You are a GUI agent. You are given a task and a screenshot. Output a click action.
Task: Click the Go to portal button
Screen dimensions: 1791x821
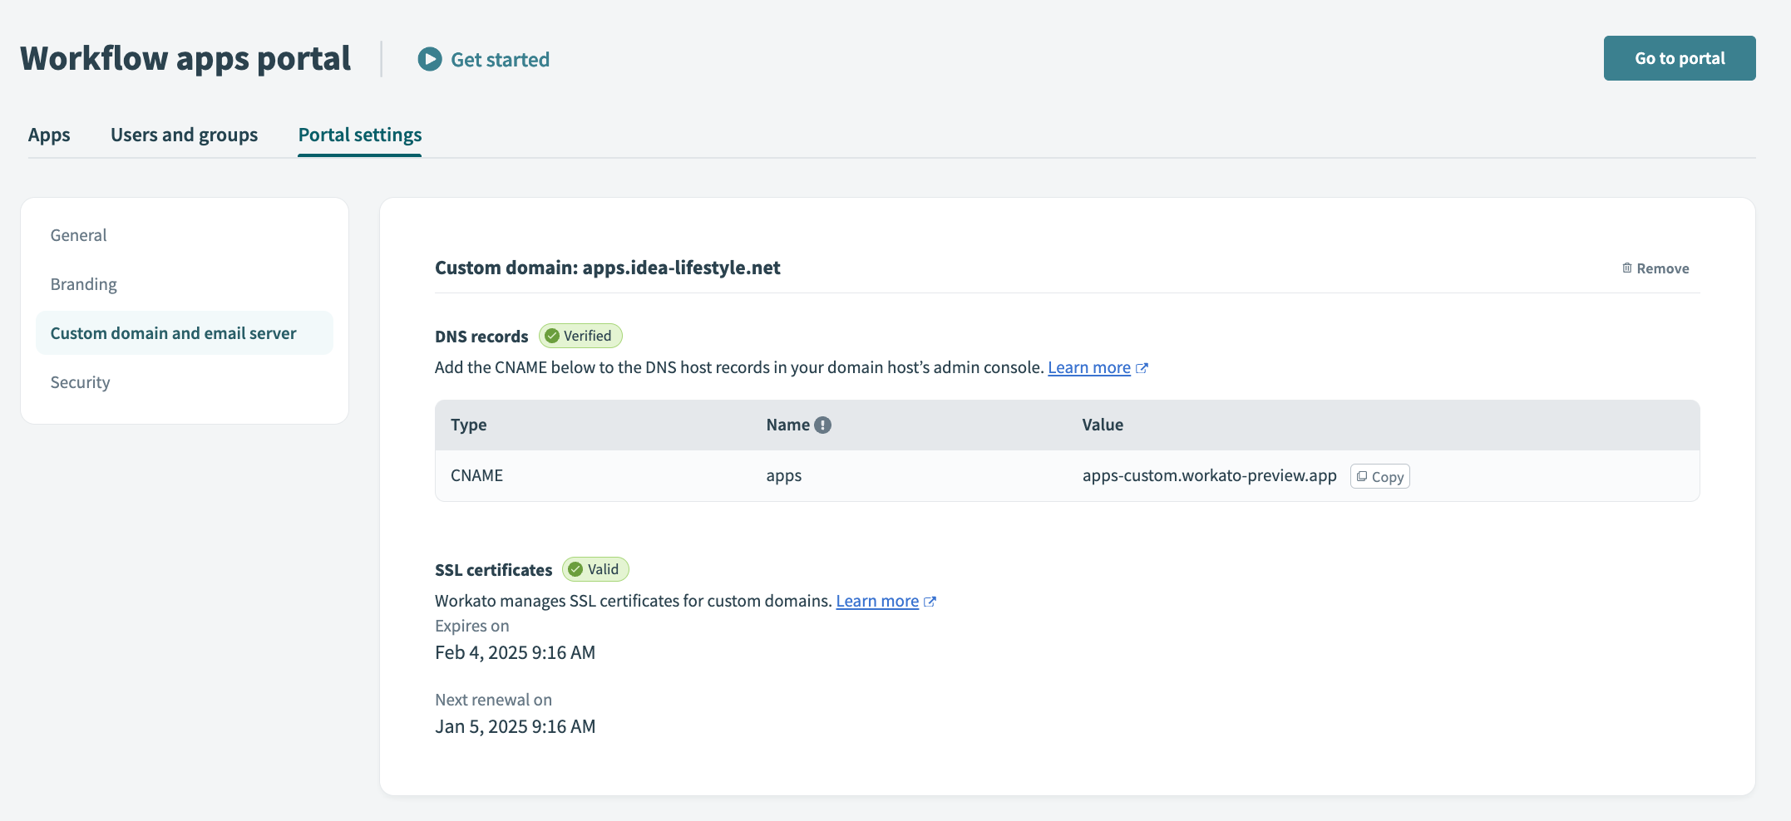(x=1680, y=58)
